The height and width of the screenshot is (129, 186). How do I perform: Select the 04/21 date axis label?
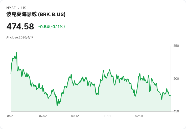11,116
